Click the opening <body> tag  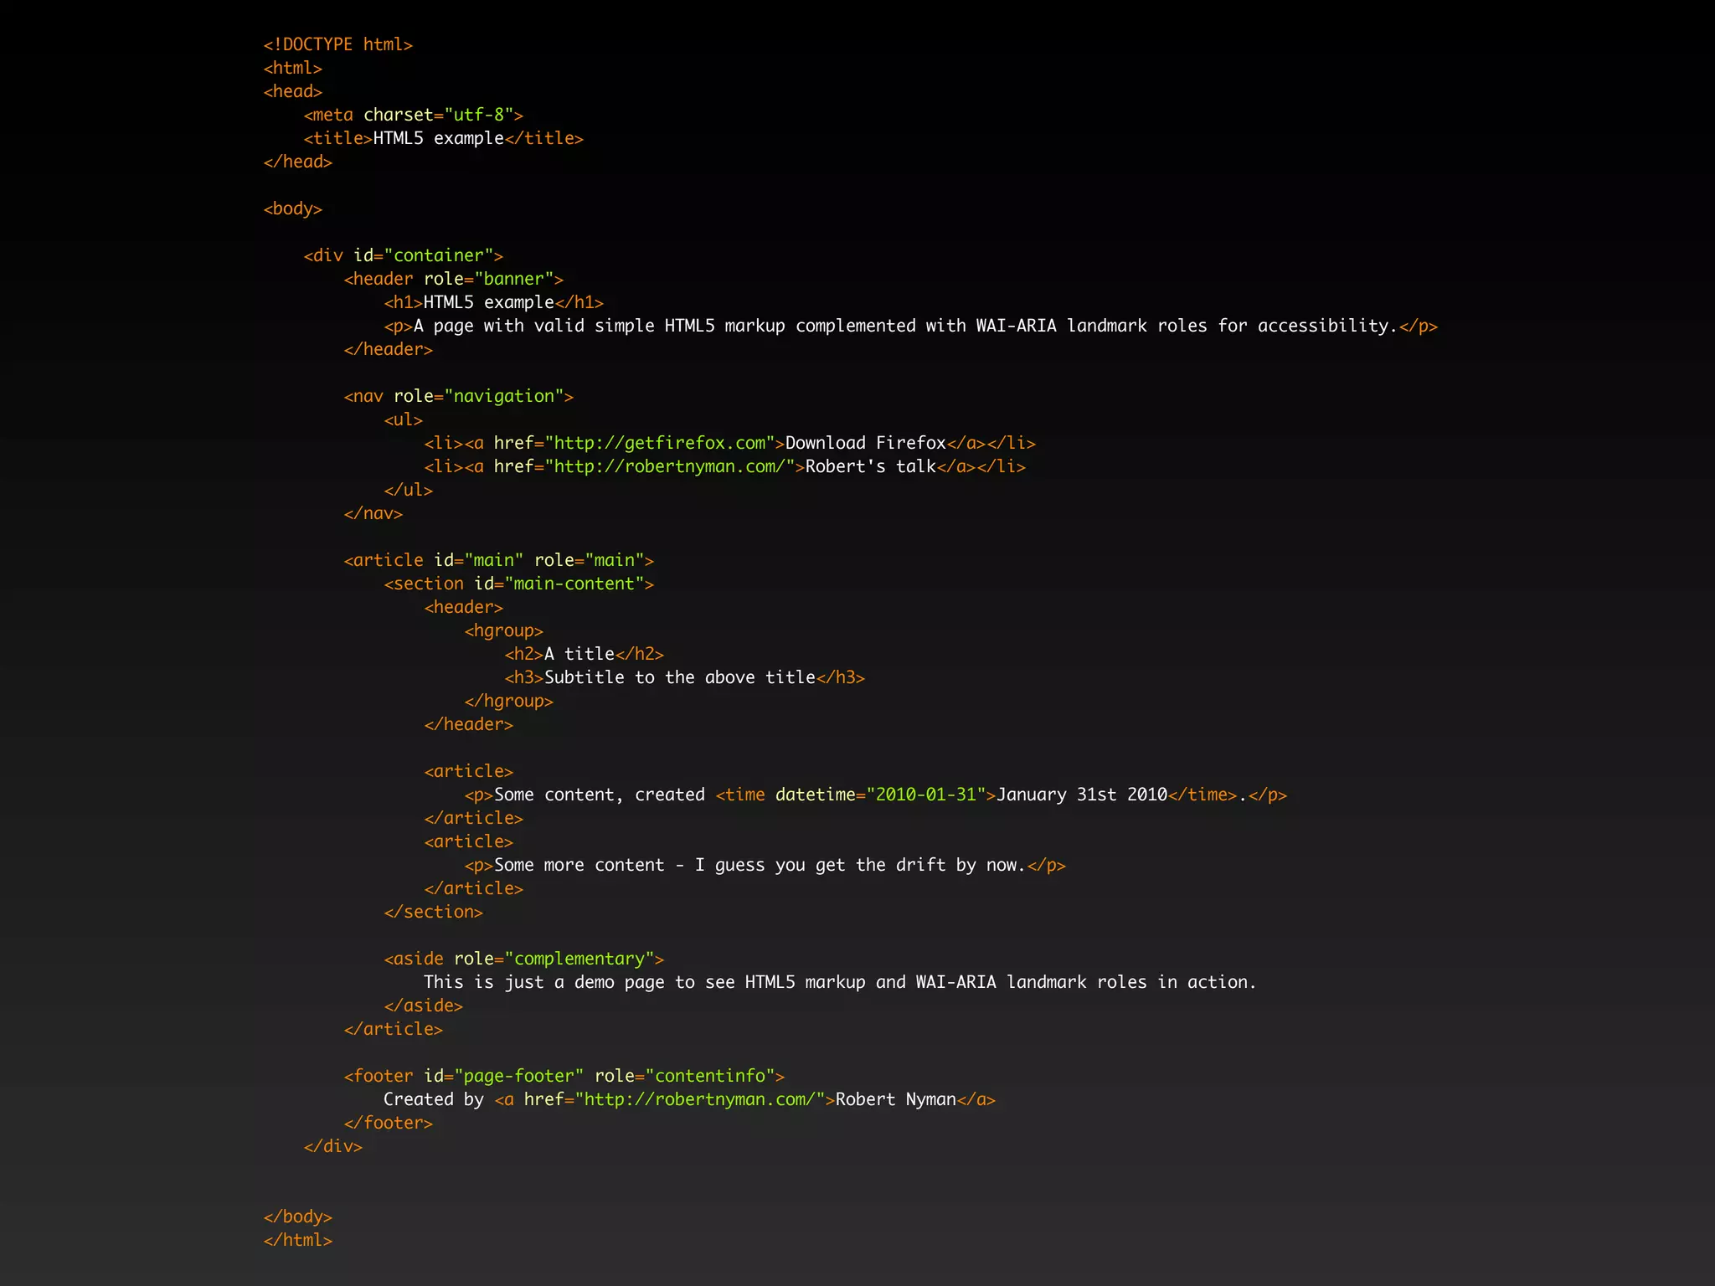coord(293,208)
